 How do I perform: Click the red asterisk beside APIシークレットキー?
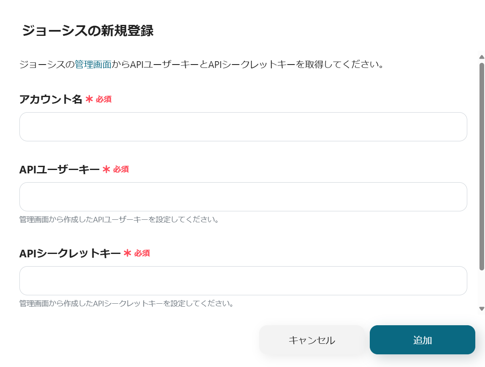click(x=127, y=254)
